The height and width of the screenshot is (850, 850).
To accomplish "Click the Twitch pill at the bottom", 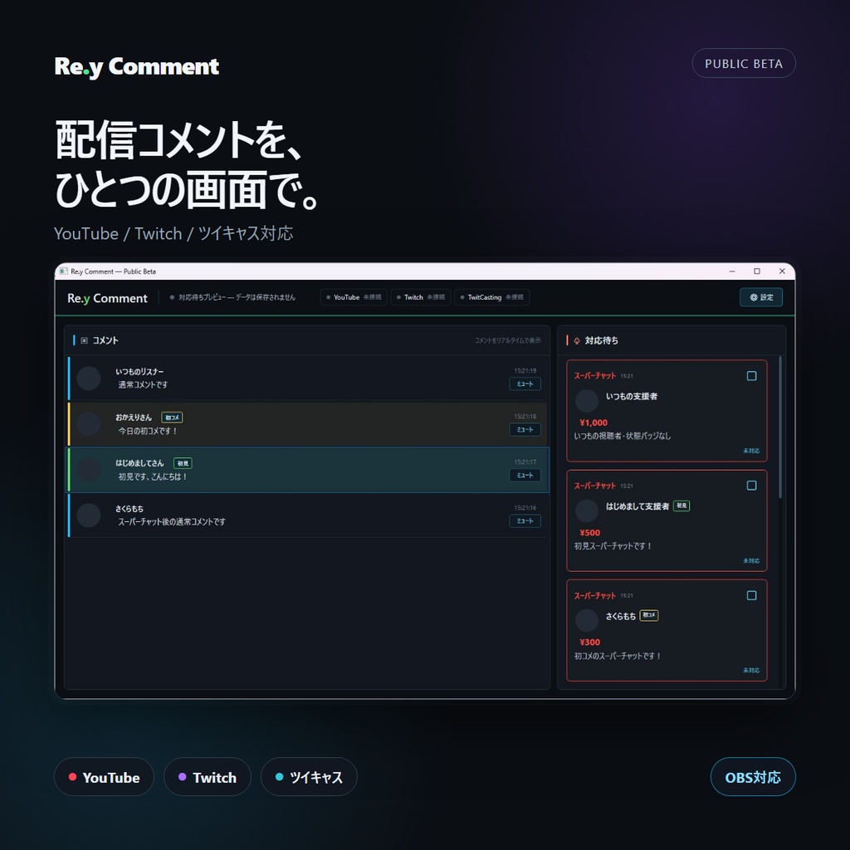I will 207,777.
